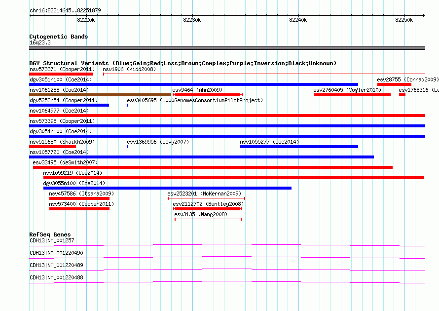Click the DGV Structural Variants track title
The height and width of the screenshot is (311, 439).
[183, 63]
